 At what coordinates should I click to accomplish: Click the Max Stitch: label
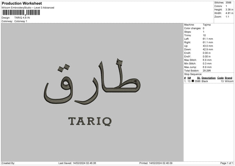tap(190, 60)
